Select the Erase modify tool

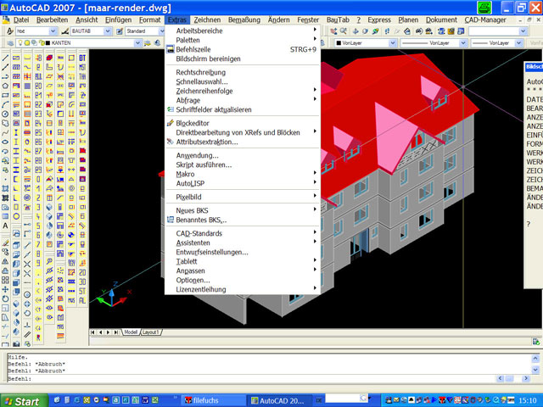point(5,243)
